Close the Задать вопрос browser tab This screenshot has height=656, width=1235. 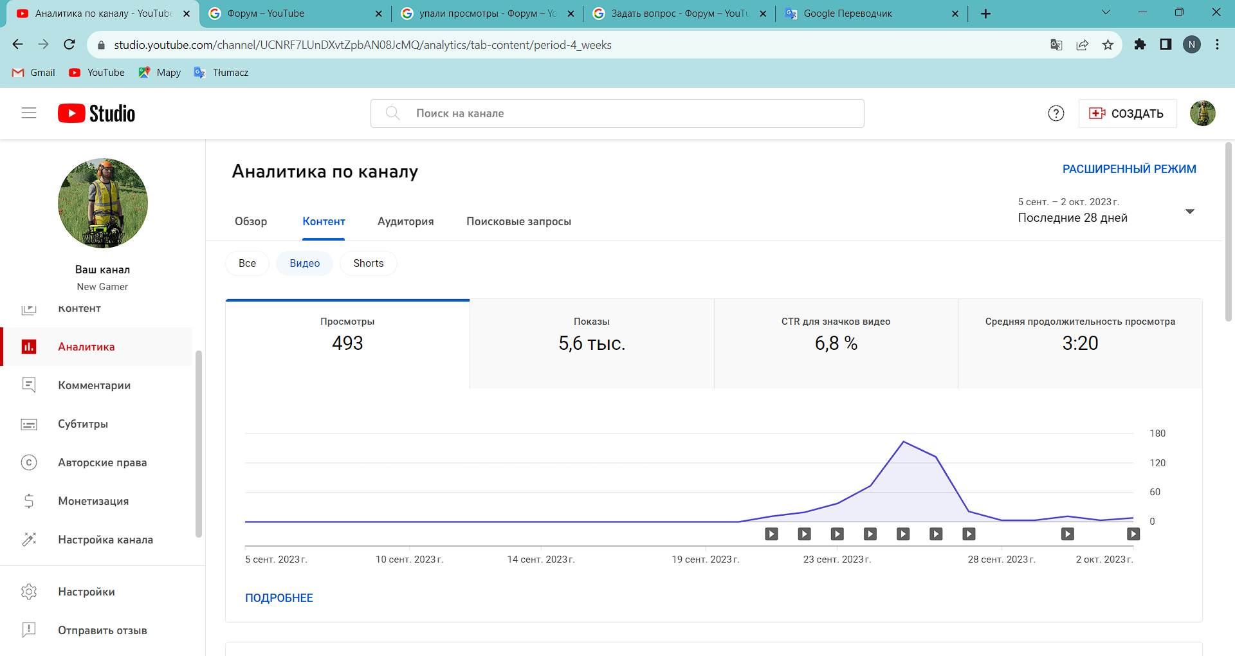coord(763,14)
